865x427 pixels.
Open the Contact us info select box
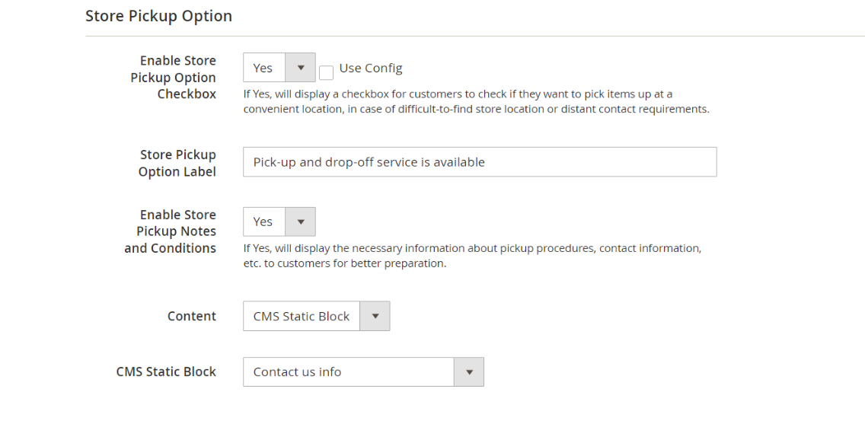click(x=349, y=371)
